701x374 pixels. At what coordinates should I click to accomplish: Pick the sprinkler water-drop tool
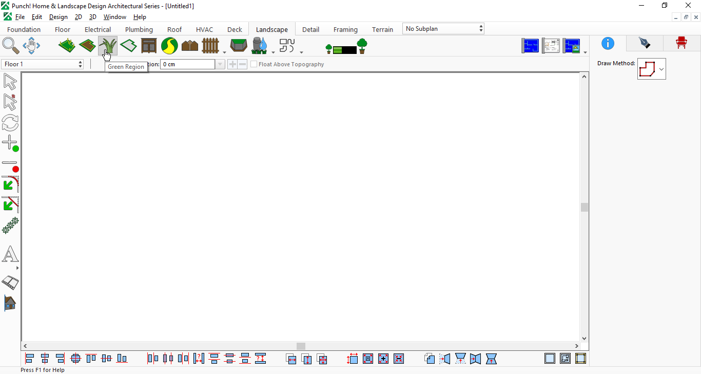point(260,46)
